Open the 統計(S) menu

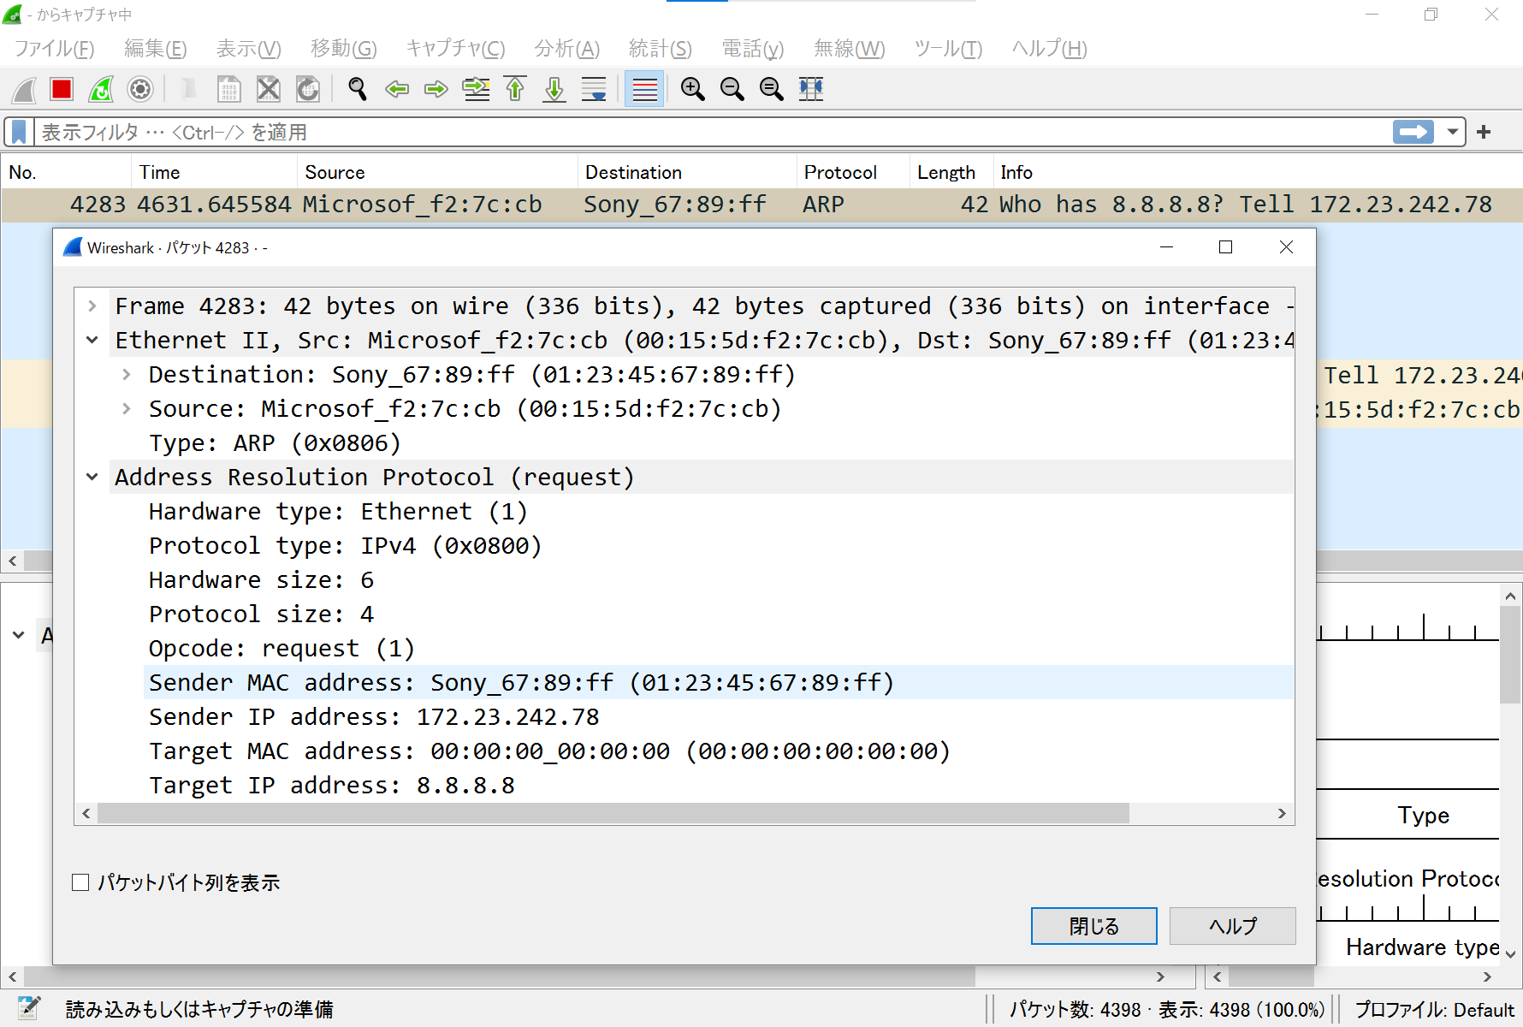660,49
